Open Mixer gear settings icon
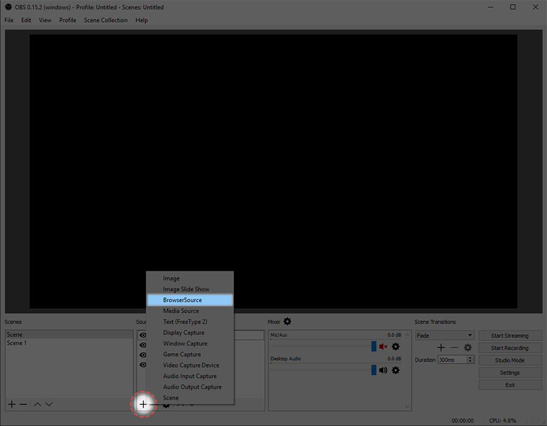The width and height of the screenshot is (547, 426). [287, 321]
